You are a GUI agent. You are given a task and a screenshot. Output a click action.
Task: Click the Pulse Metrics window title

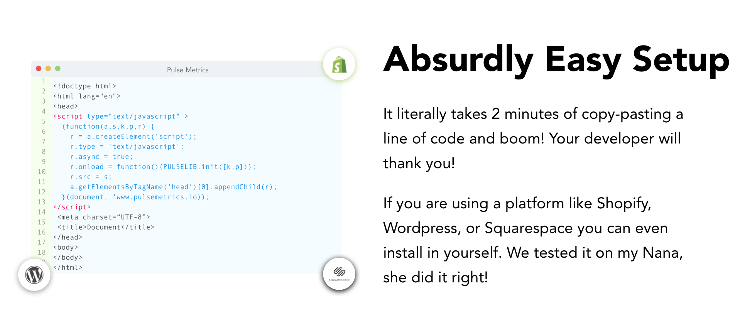pos(188,70)
